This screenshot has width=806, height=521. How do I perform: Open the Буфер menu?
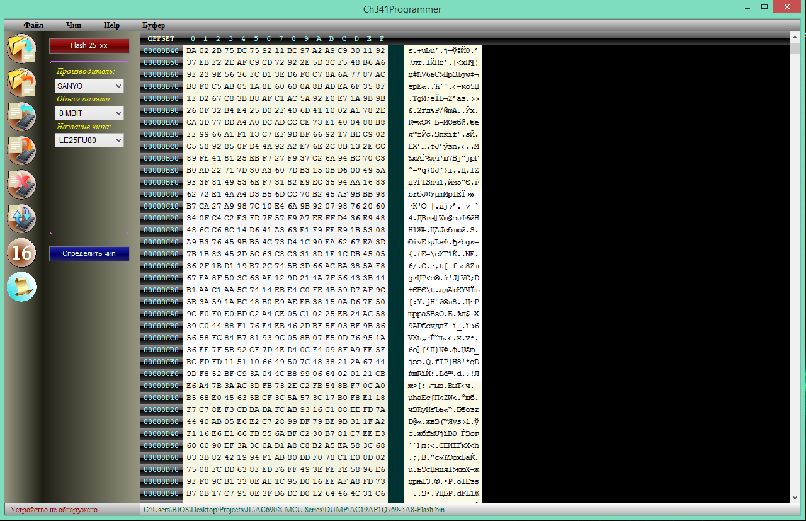tap(154, 25)
